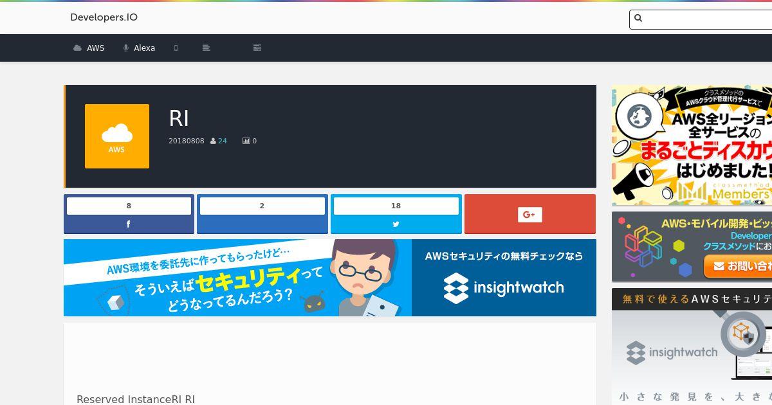The height and width of the screenshot is (405, 772).
Task: Click the chart icon beside view count 0
Action: (246, 141)
